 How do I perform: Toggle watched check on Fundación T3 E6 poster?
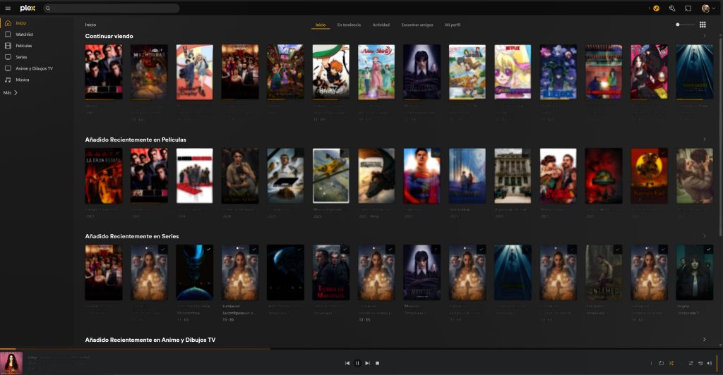(253, 250)
